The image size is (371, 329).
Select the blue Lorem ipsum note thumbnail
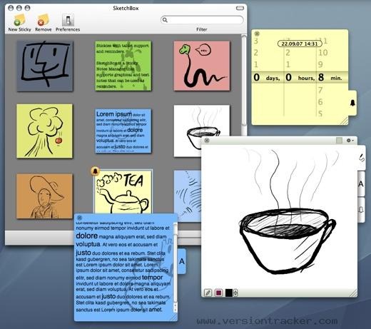point(123,131)
